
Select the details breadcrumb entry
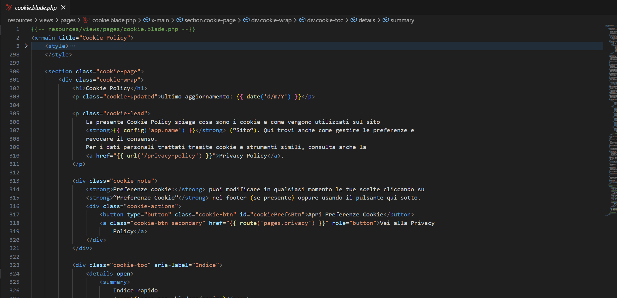[367, 20]
